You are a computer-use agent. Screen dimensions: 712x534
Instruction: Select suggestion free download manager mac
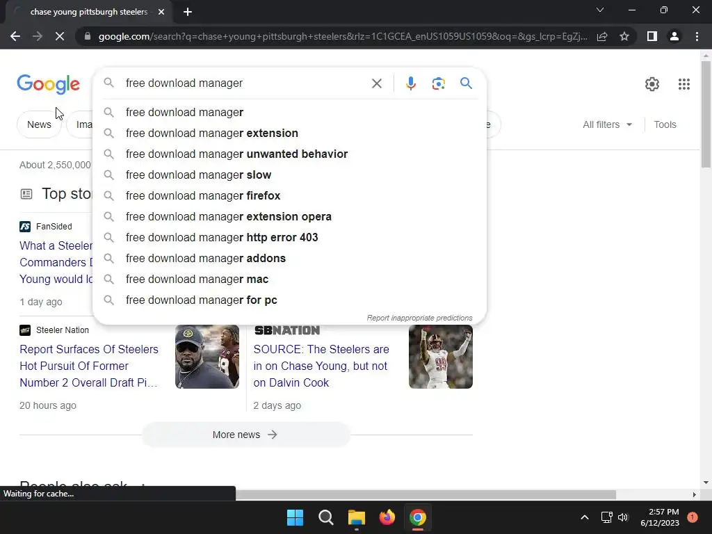pos(289,280)
